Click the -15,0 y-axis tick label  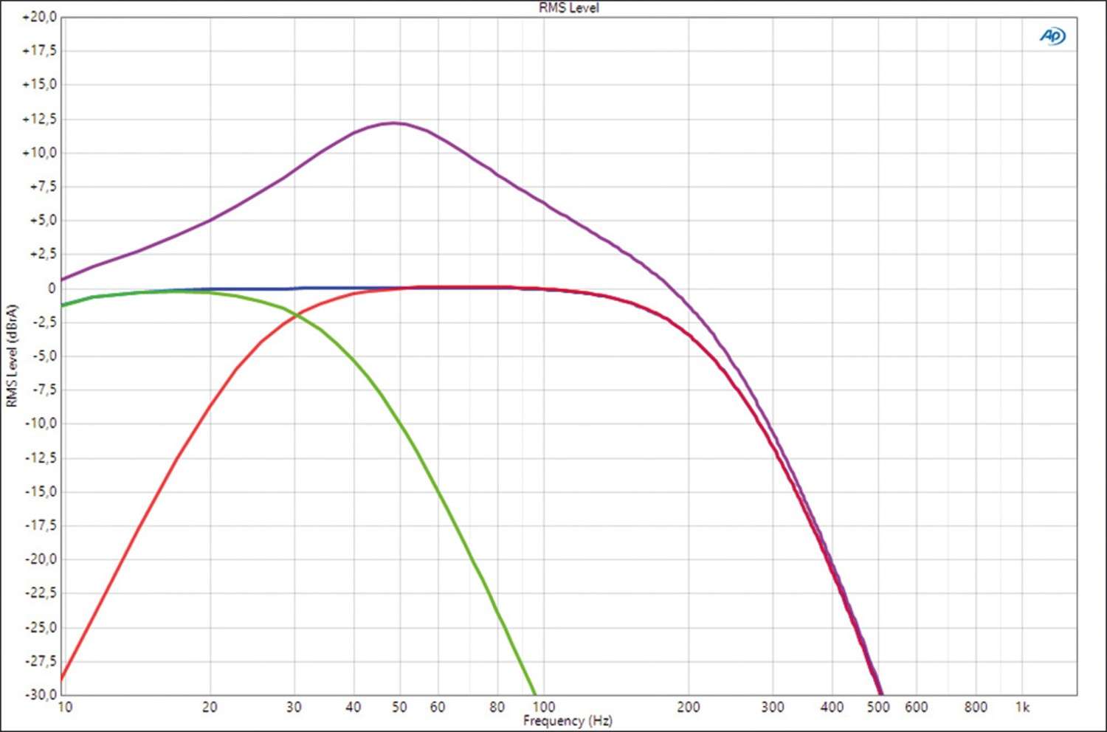[x=40, y=491]
